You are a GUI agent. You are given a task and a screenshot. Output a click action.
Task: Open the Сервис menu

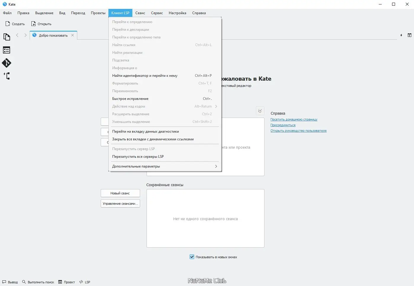[157, 13]
